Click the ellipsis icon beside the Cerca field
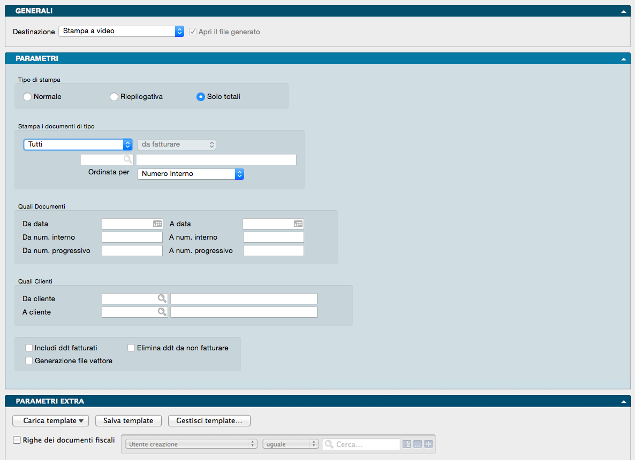635x460 pixels. pos(418,444)
